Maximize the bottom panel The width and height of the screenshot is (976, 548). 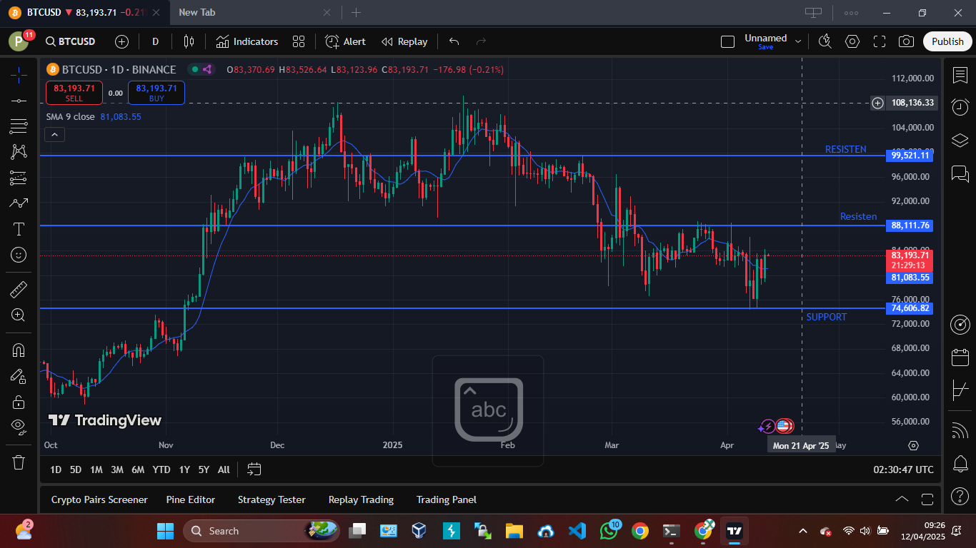[927, 499]
